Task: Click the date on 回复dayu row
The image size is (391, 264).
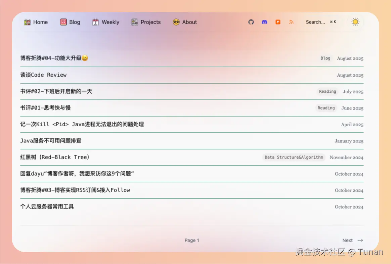Action: pyautogui.click(x=349, y=174)
